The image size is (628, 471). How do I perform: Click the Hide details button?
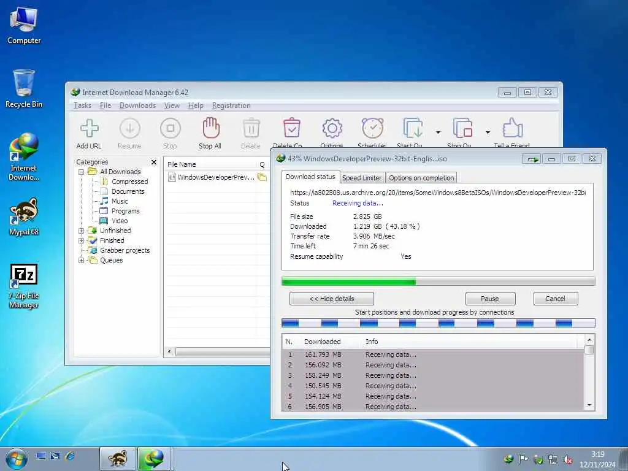coord(332,299)
